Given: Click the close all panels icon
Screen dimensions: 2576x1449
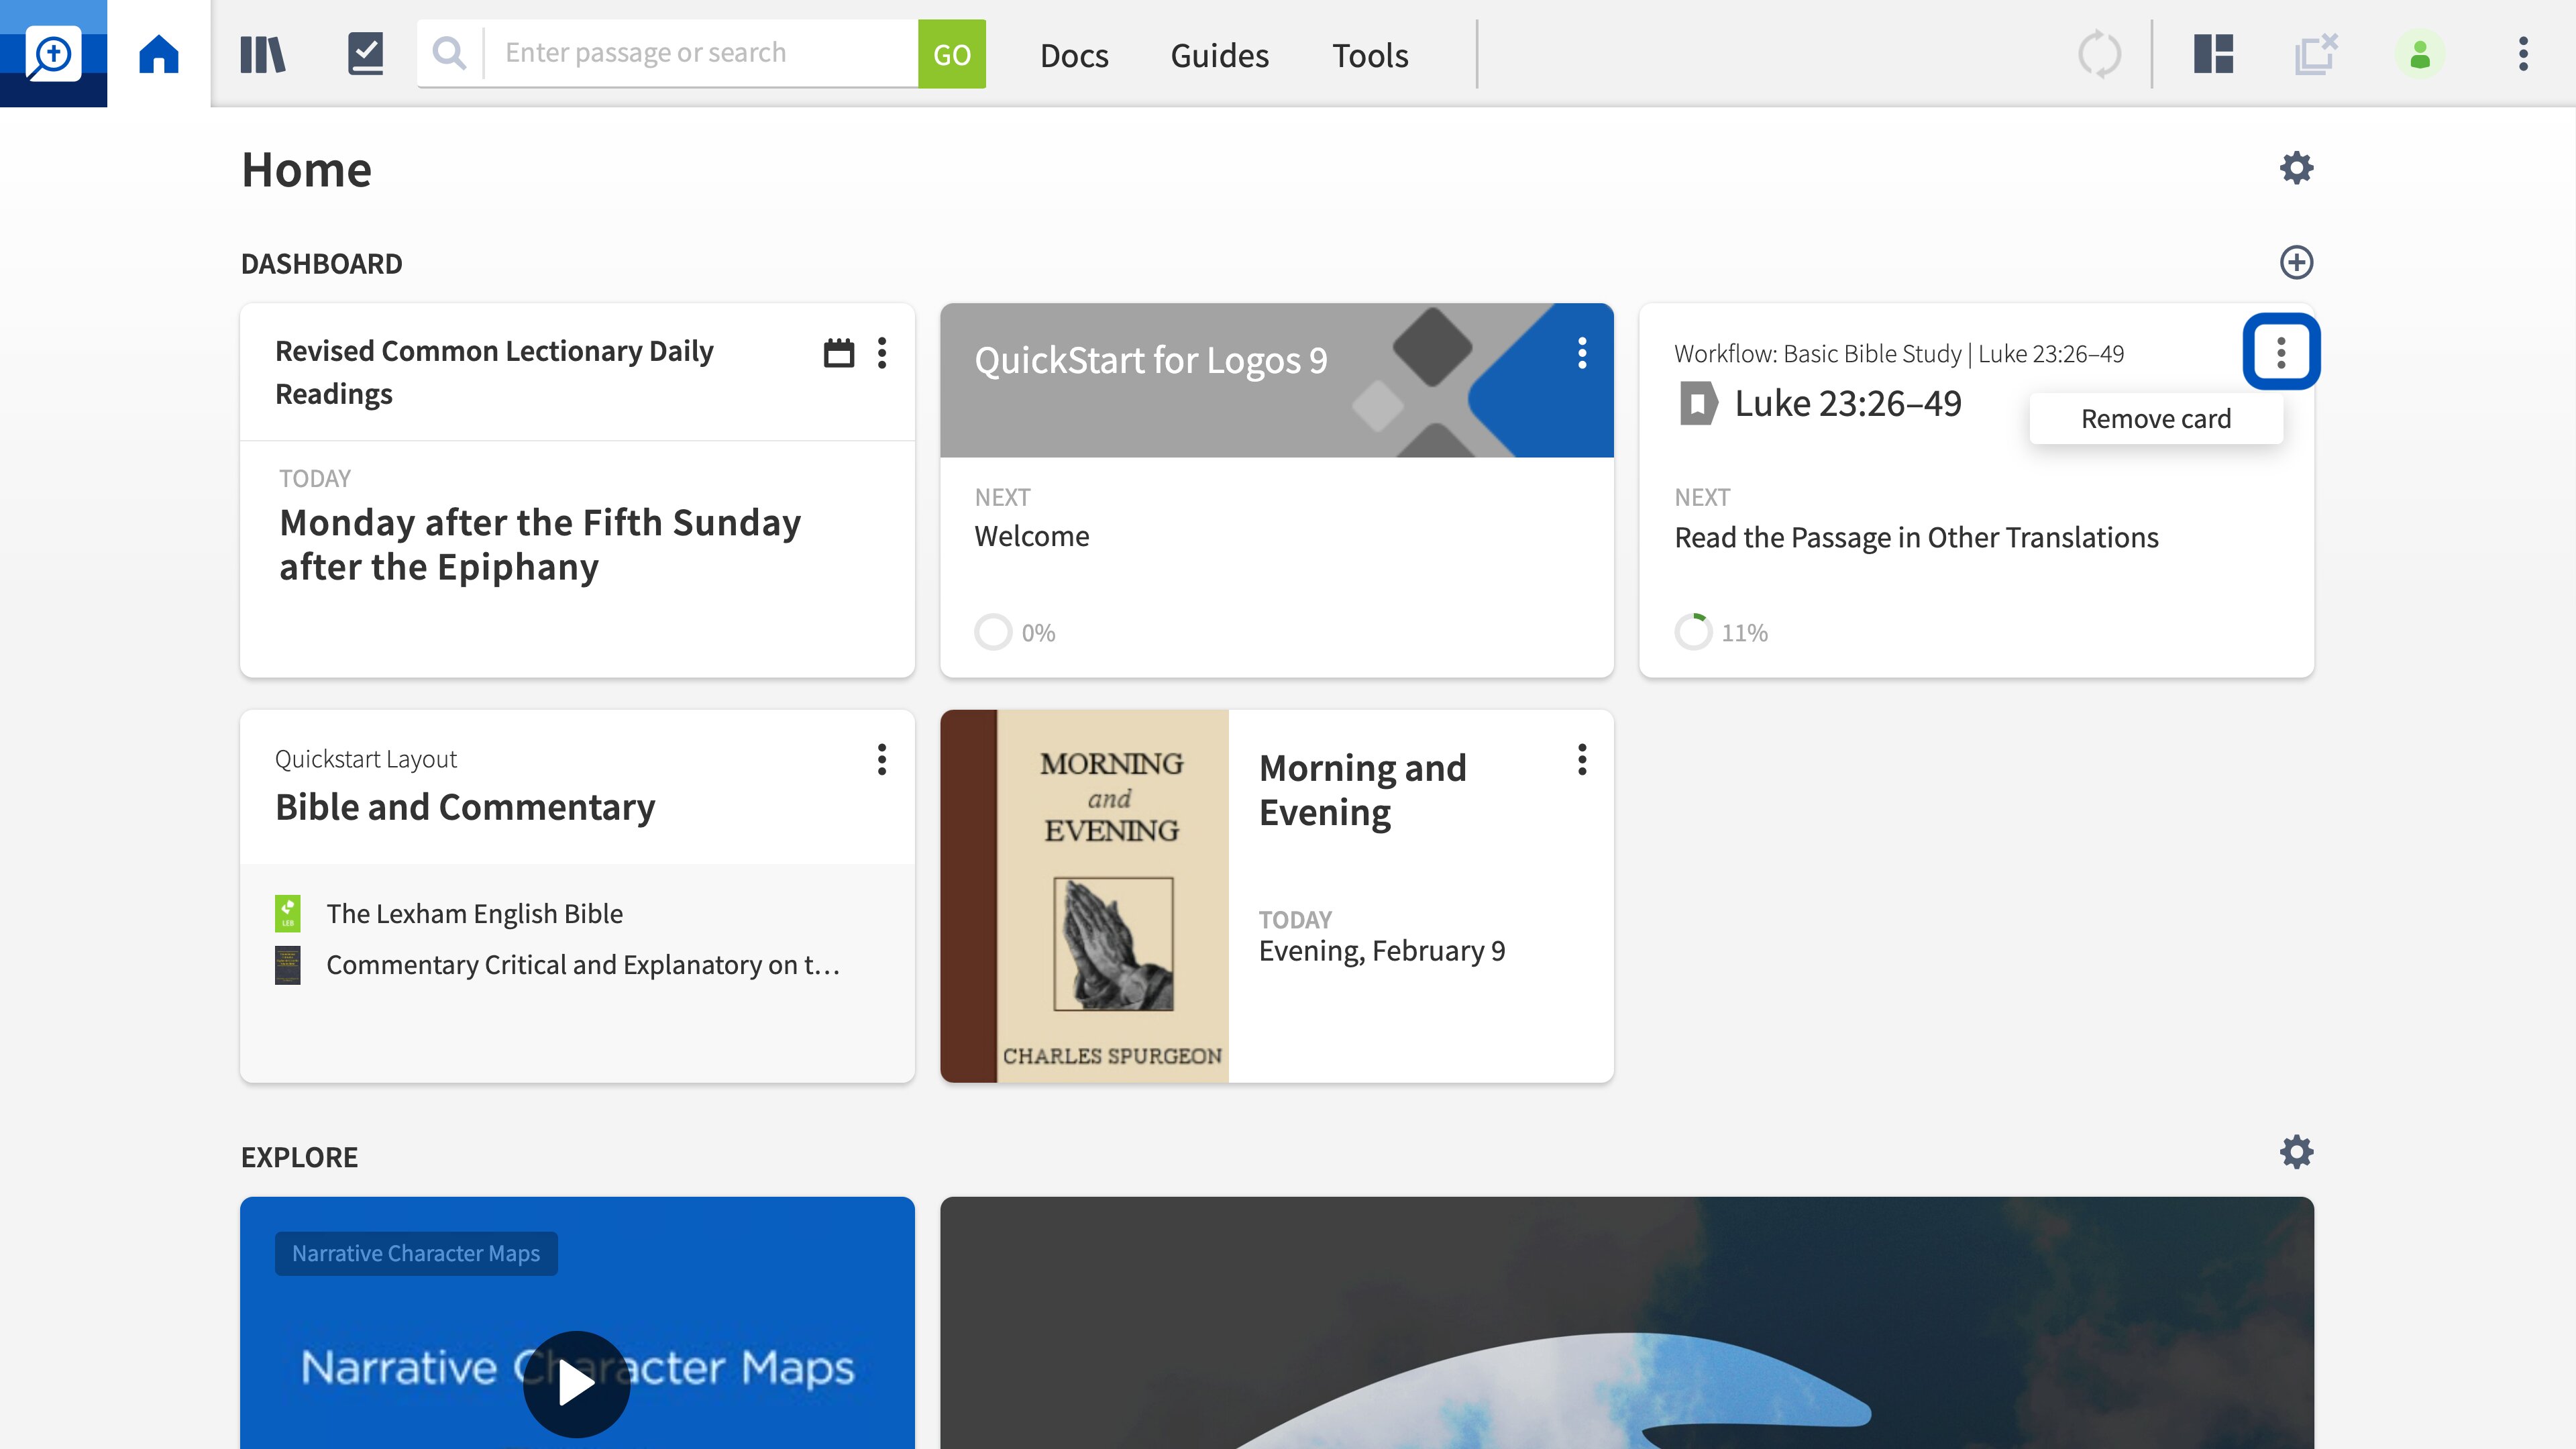Looking at the screenshot, I should tap(2316, 54).
